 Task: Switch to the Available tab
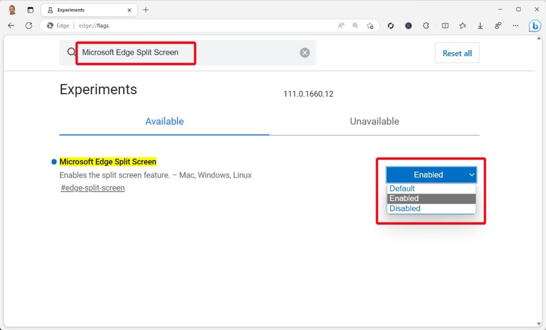164,122
